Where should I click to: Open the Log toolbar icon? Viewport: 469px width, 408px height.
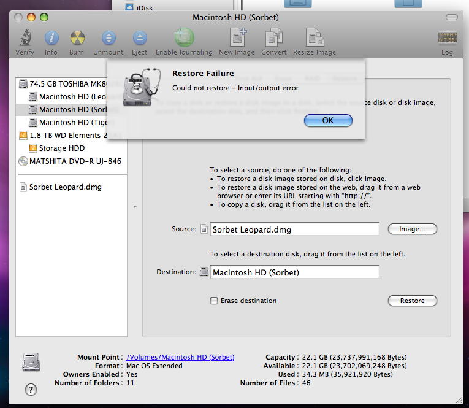(x=447, y=38)
